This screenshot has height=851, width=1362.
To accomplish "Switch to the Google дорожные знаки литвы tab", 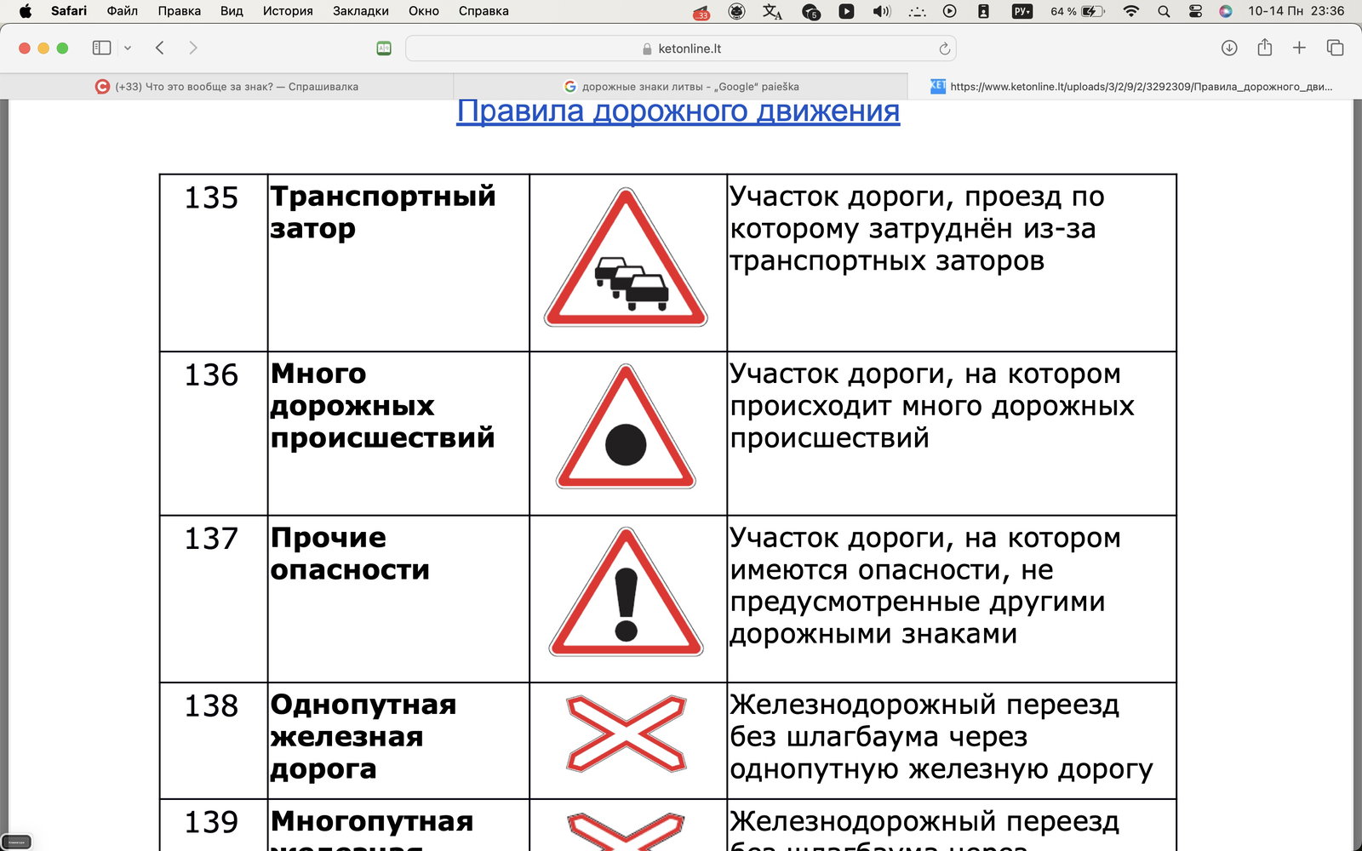I will tap(681, 86).
